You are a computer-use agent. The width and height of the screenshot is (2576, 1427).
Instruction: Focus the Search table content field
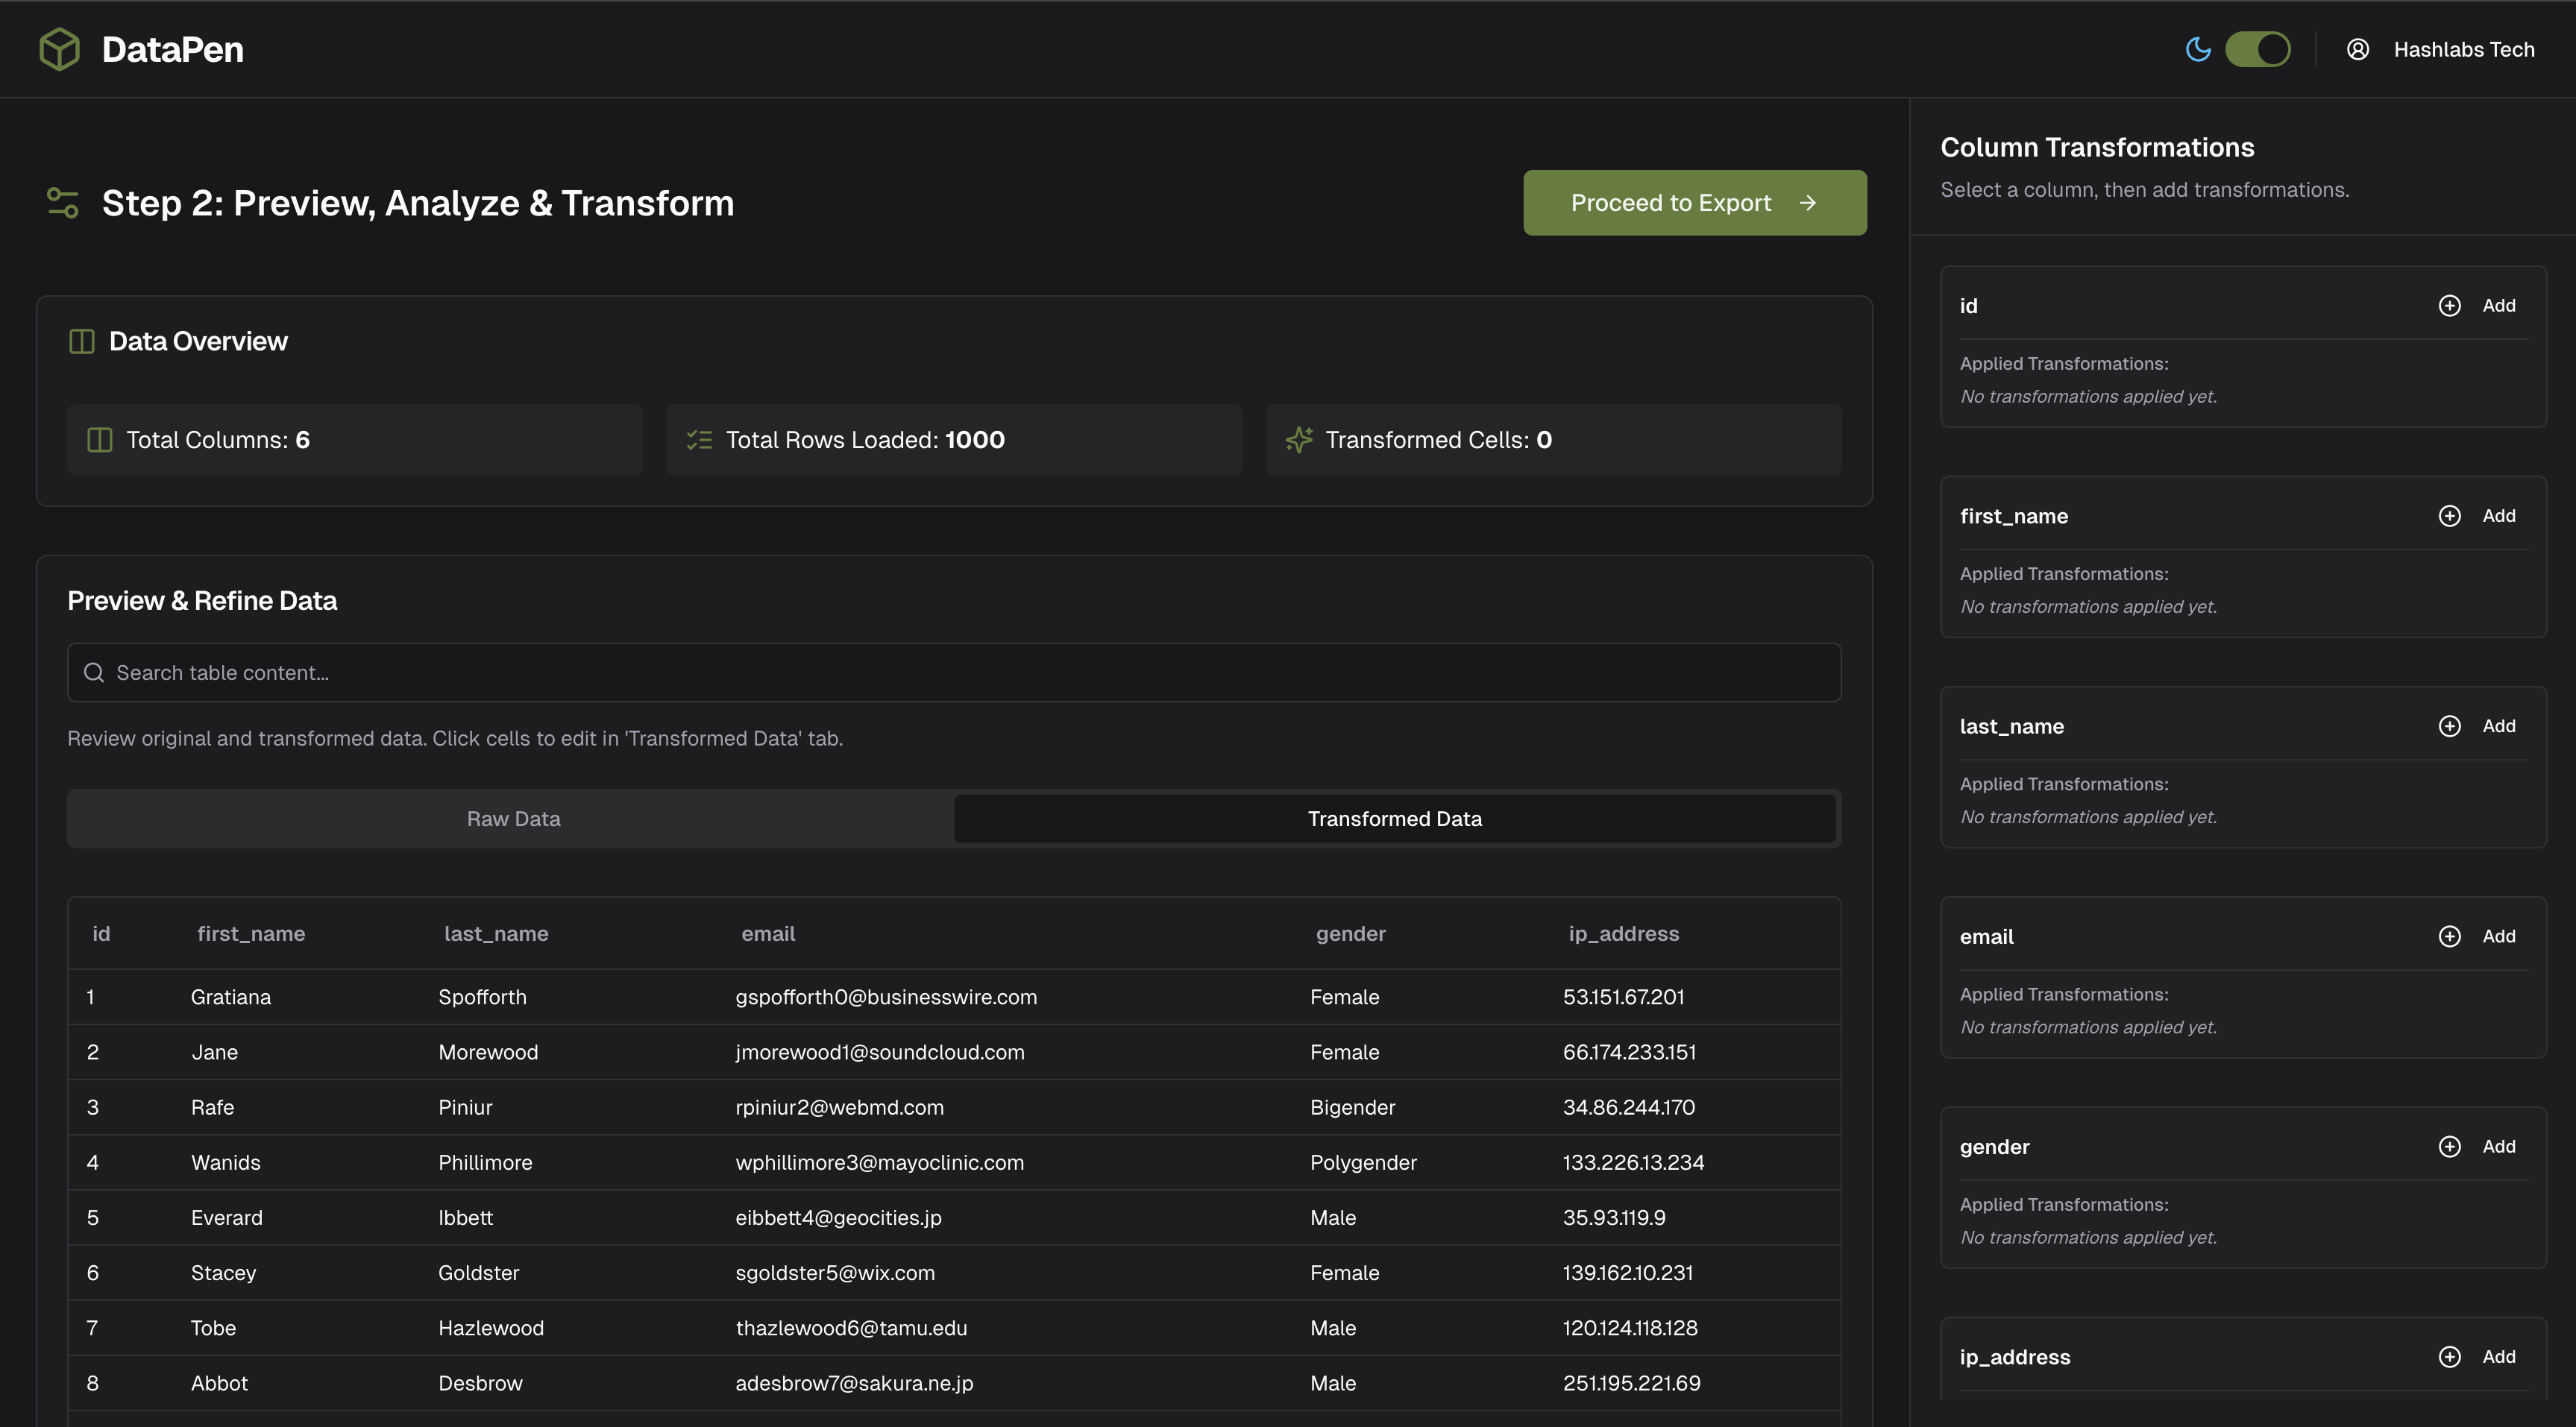pyautogui.click(x=954, y=673)
